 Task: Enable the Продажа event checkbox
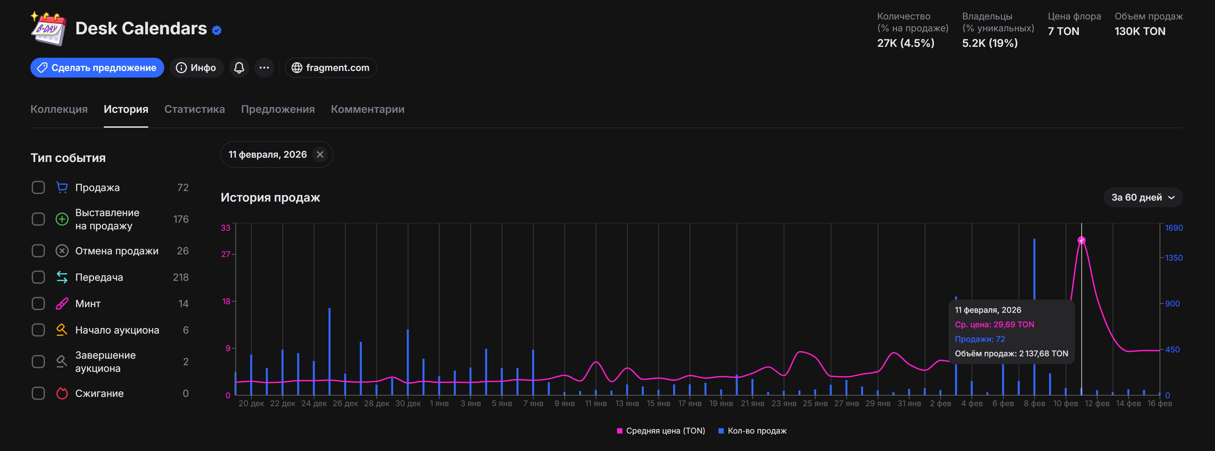pos(38,188)
